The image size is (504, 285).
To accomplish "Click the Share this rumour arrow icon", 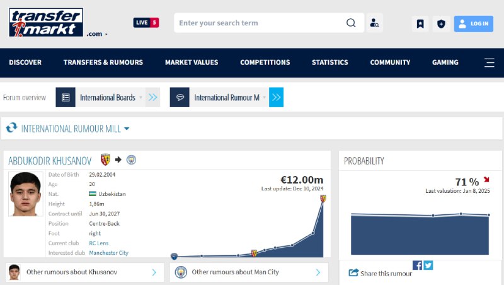I will coord(353,273).
